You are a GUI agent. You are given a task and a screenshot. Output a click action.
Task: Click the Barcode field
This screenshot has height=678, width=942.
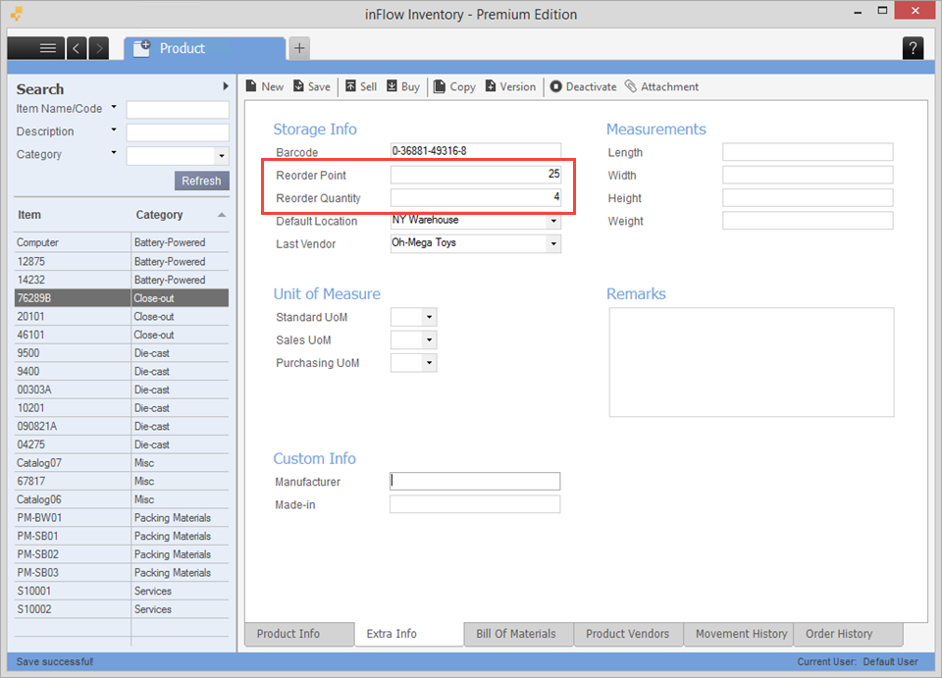coord(475,151)
